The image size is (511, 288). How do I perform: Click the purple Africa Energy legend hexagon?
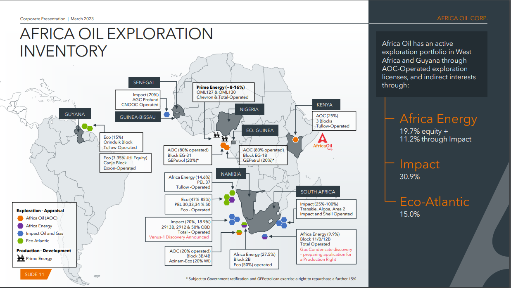(x=20, y=226)
